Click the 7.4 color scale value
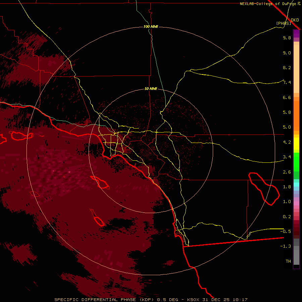Viewport: 302px width, 302px height. pyautogui.click(x=287, y=83)
